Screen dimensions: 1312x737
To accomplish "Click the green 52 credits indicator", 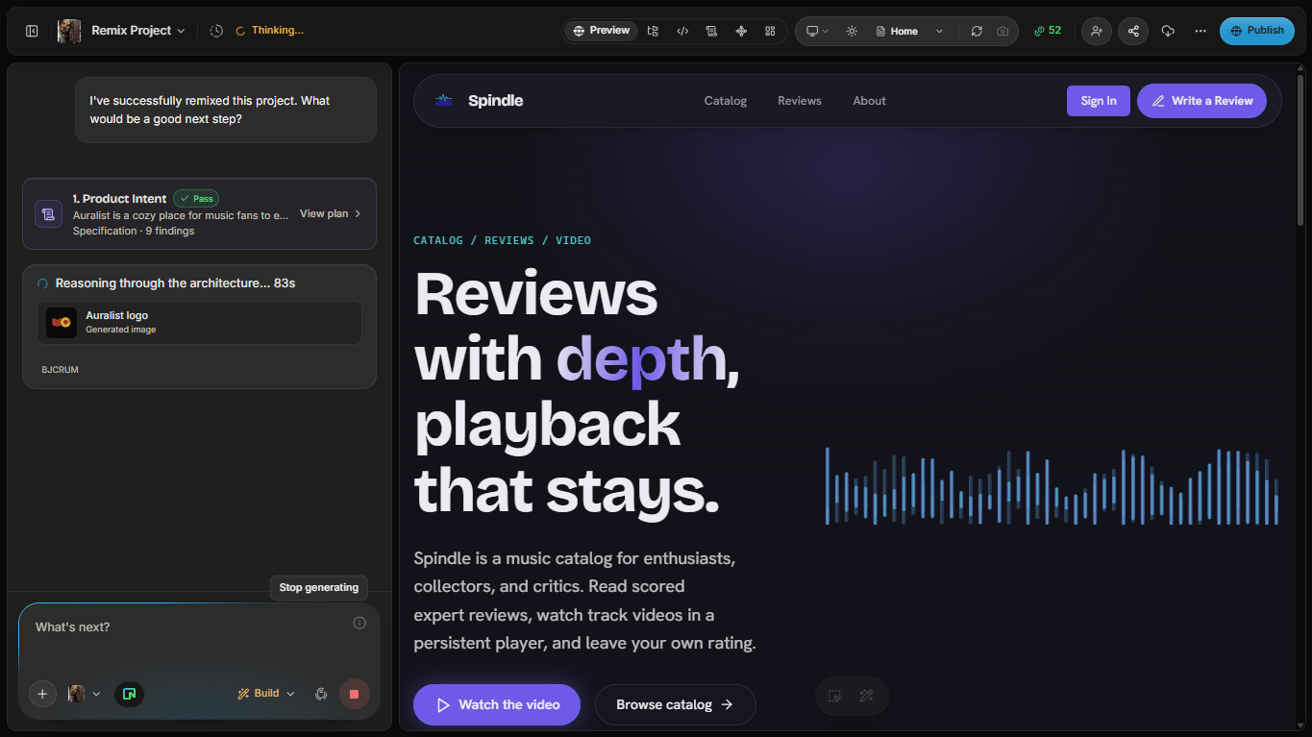I will (x=1048, y=31).
